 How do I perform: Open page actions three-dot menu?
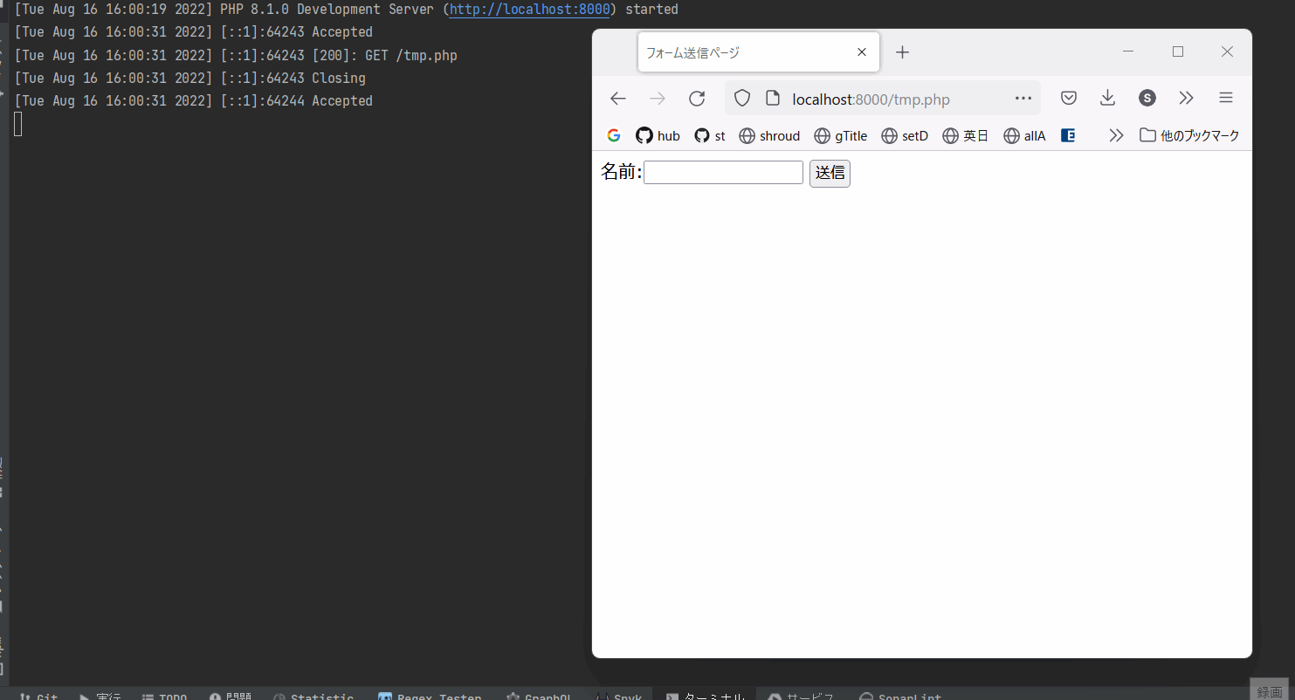[1023, 99]
